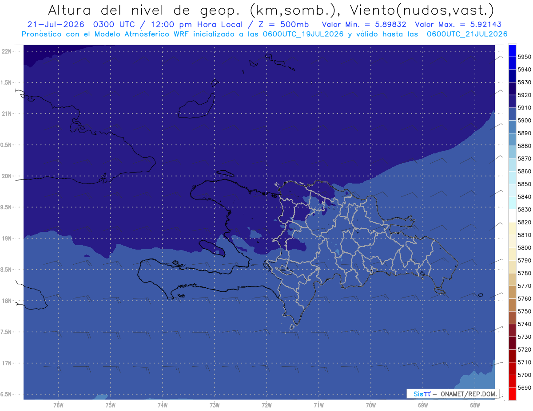Viewport: 533px width, 411px height.
Task: Click the '5760' legend value
Action: (524, 299)
